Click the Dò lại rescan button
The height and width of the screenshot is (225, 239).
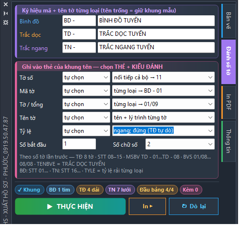pyautogui.click(x=194, y=207)
